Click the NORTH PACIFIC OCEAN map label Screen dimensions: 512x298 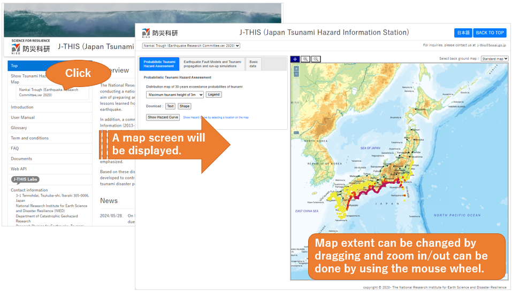pos(457,215)
